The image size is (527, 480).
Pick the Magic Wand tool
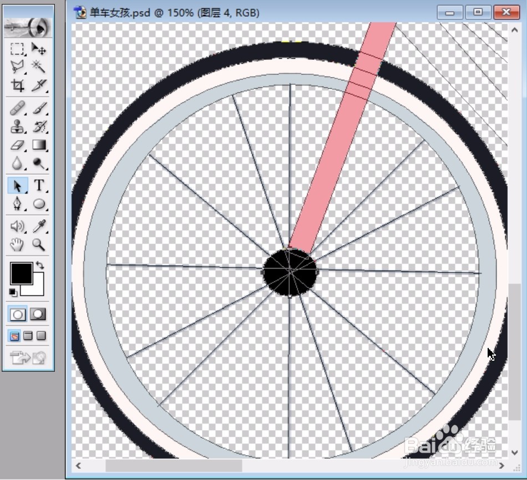pyautogui.click(x=39, y=67)
